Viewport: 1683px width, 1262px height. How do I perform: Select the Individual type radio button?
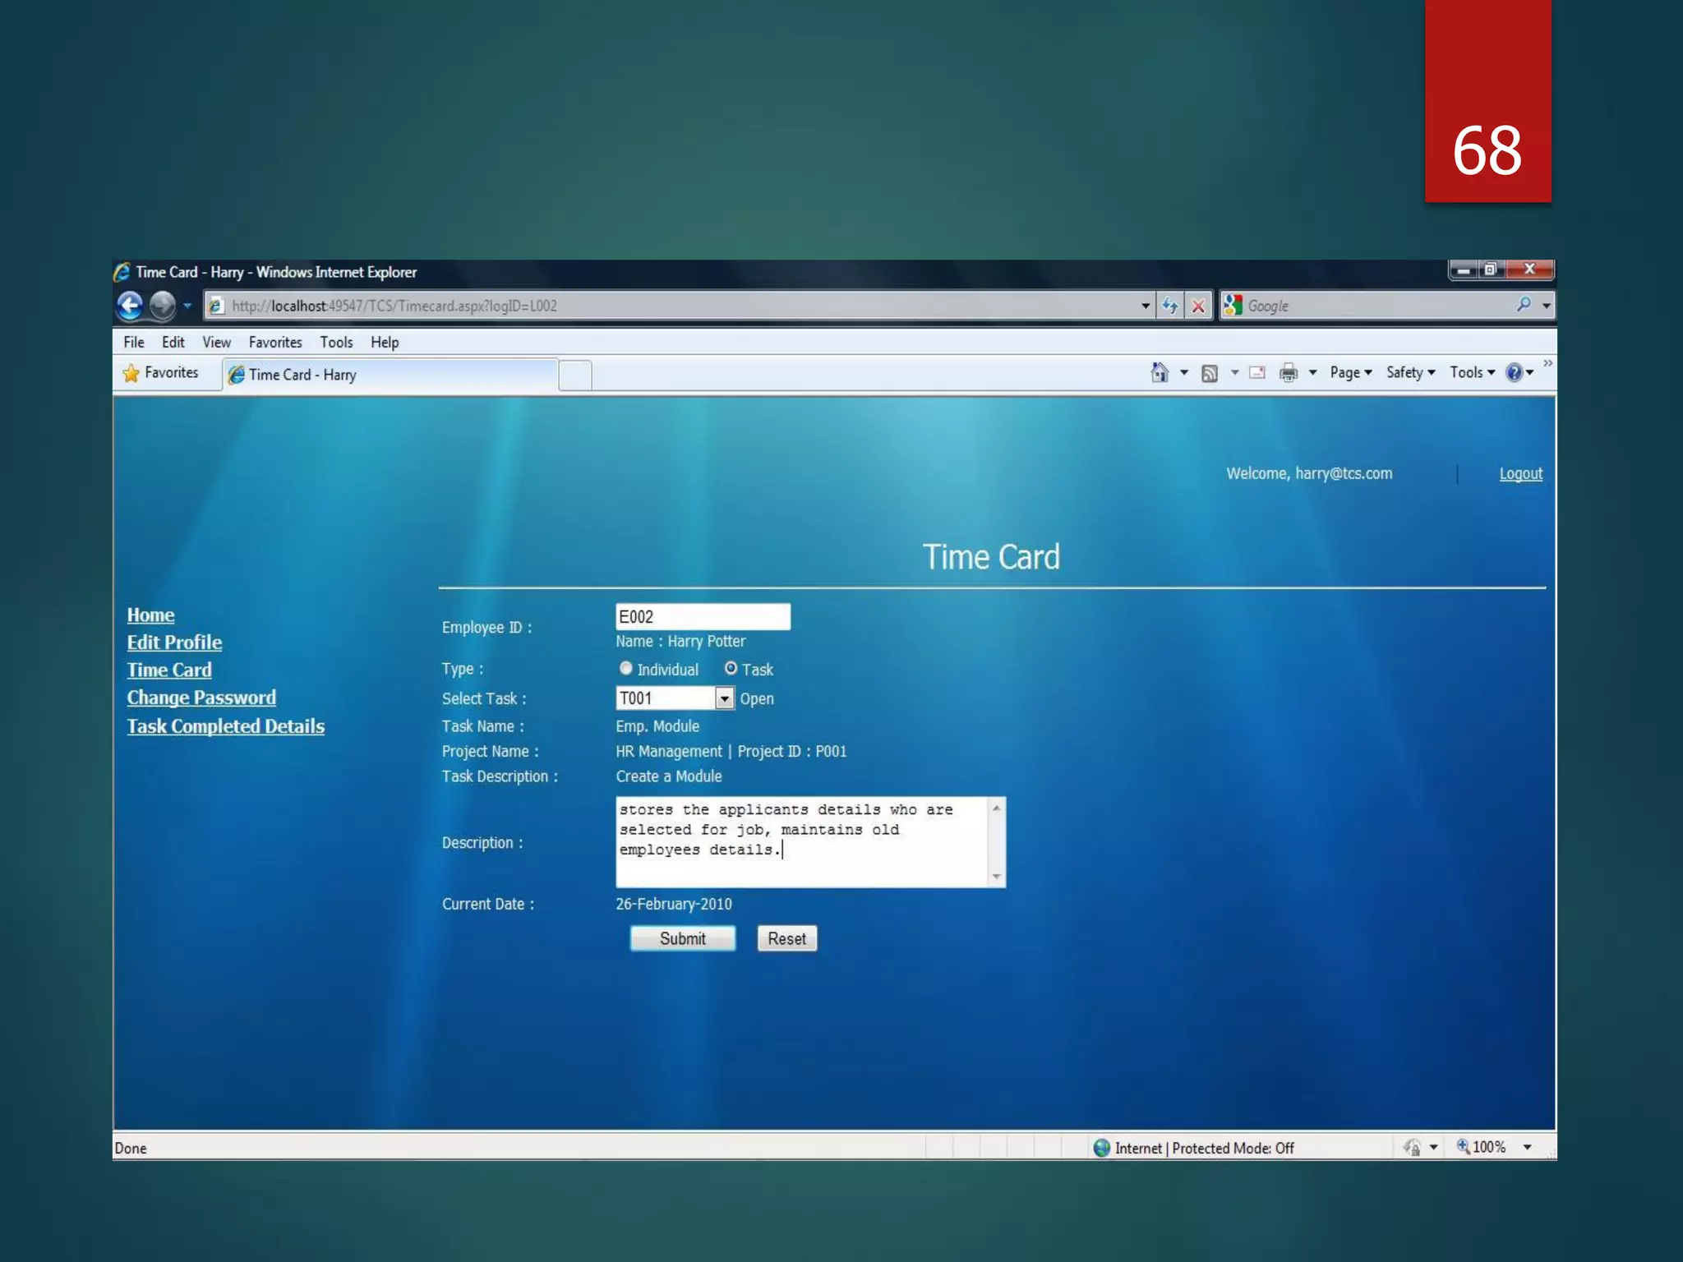(625, 669)
